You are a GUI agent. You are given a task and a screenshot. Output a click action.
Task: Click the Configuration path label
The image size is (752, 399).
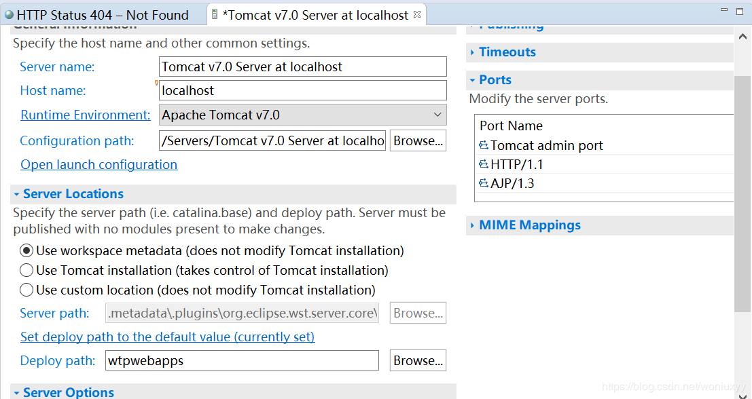[77, 140]
